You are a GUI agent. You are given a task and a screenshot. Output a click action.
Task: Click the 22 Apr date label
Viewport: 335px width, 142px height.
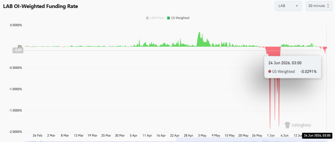pyautogui.click(x=175, y=135)
